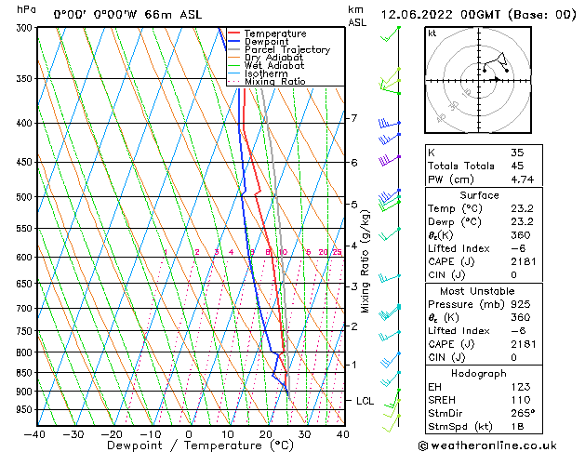Click the 'weatheronline.co.uk' copyright text

click(x=487, y=445)
